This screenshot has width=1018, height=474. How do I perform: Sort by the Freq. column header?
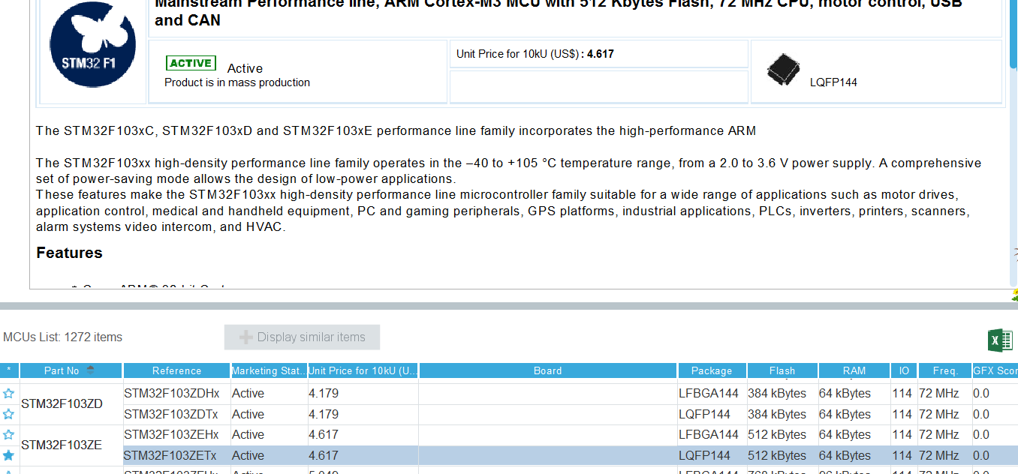click(944, 370)
